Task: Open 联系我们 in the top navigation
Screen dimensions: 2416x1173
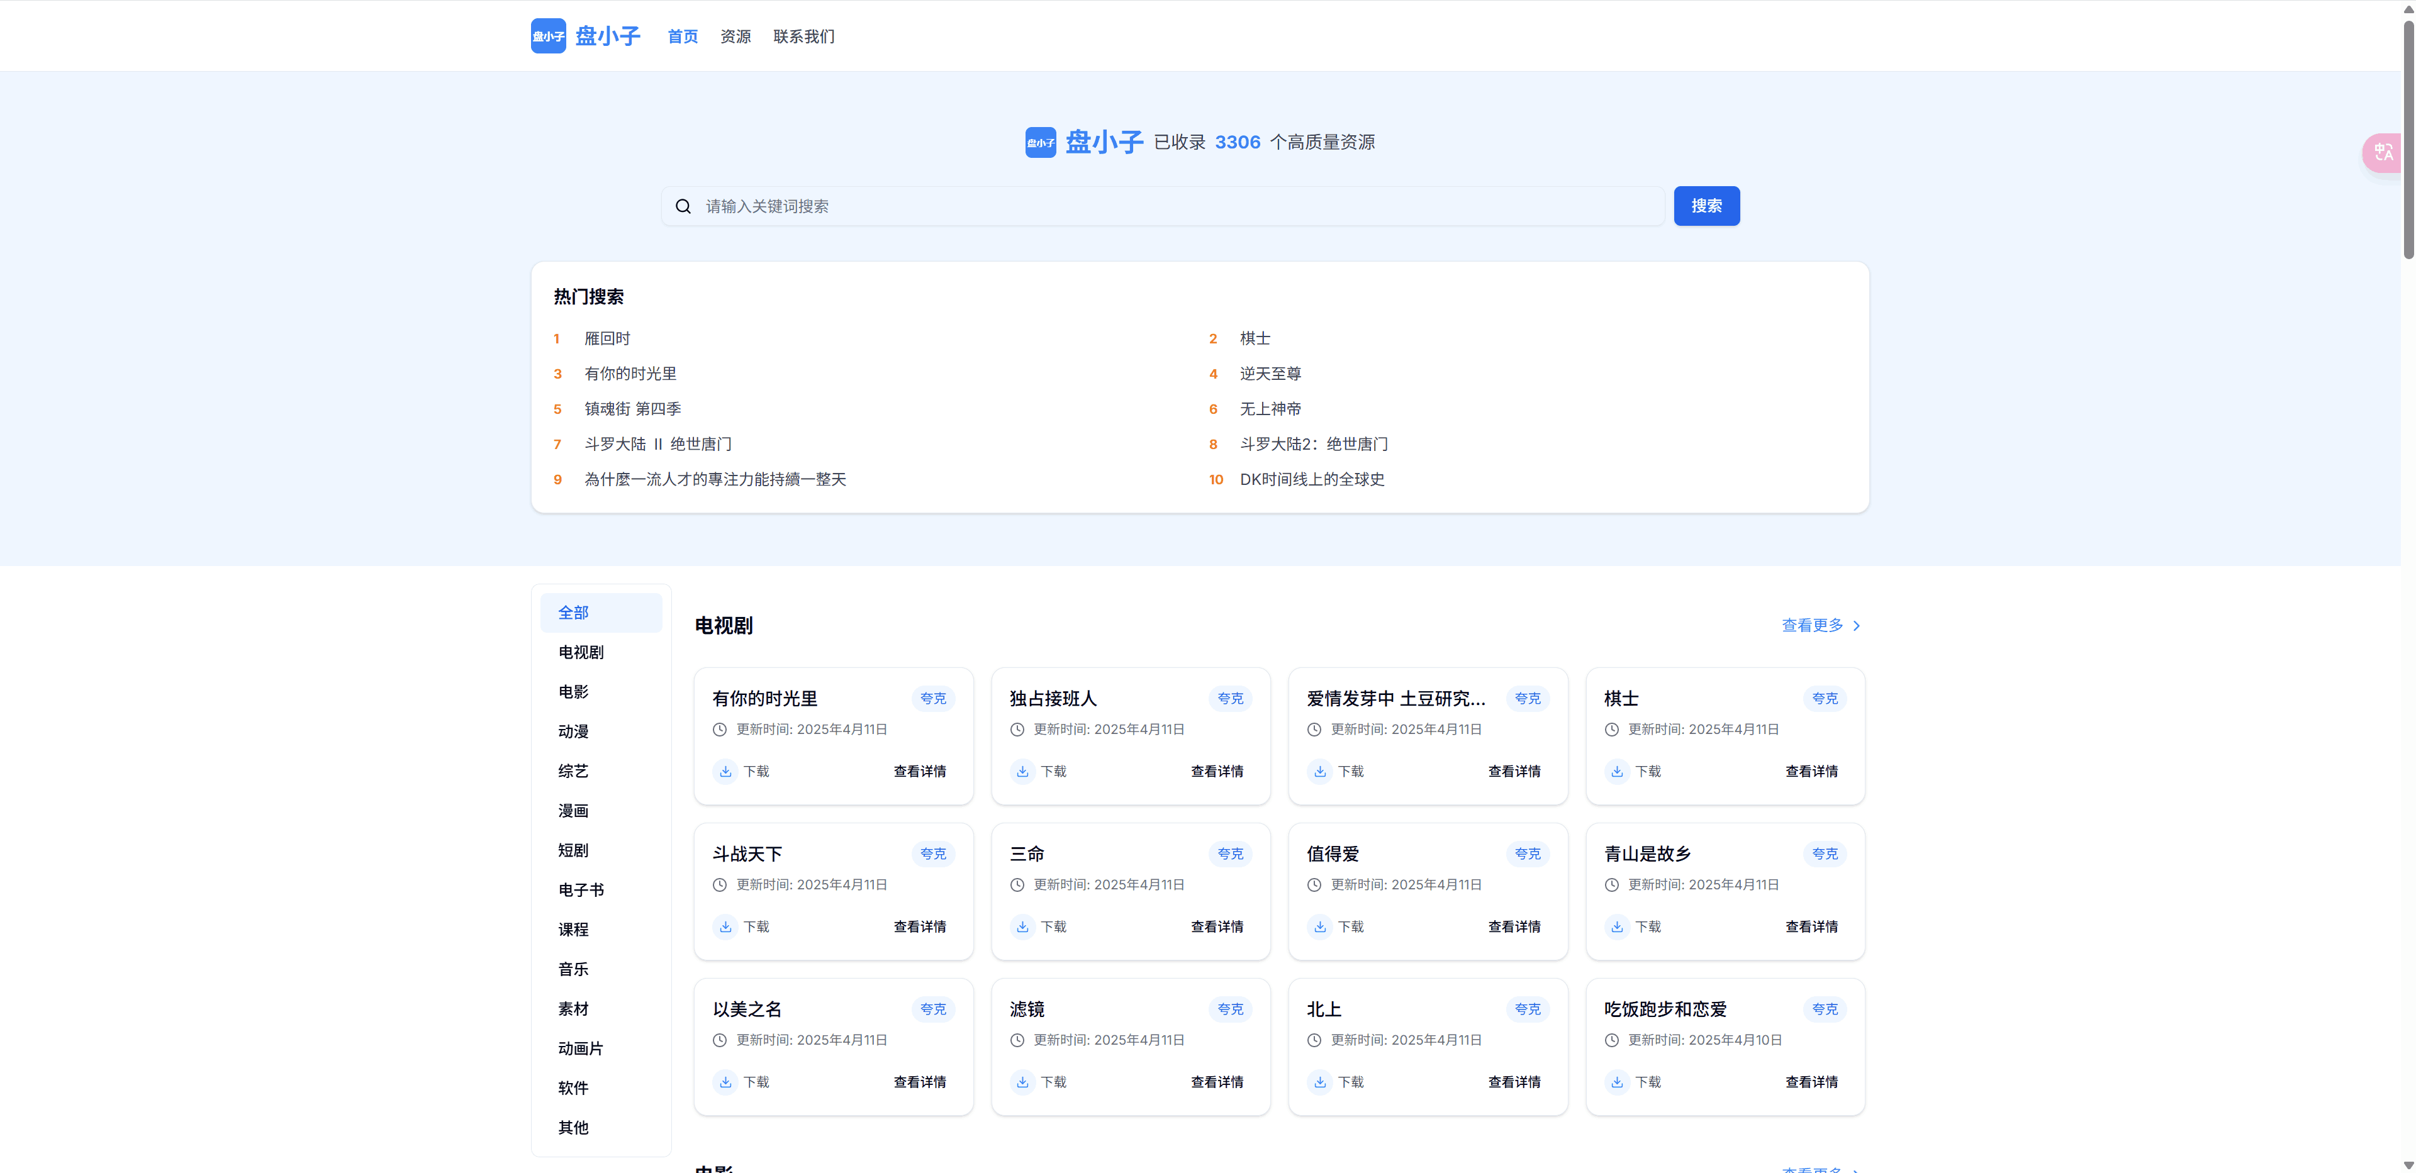Action: (x=804, y=36)
